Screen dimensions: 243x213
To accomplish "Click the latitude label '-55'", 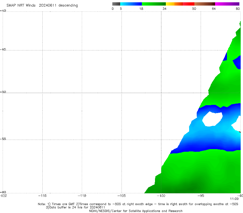I will (x=3, y=139).
